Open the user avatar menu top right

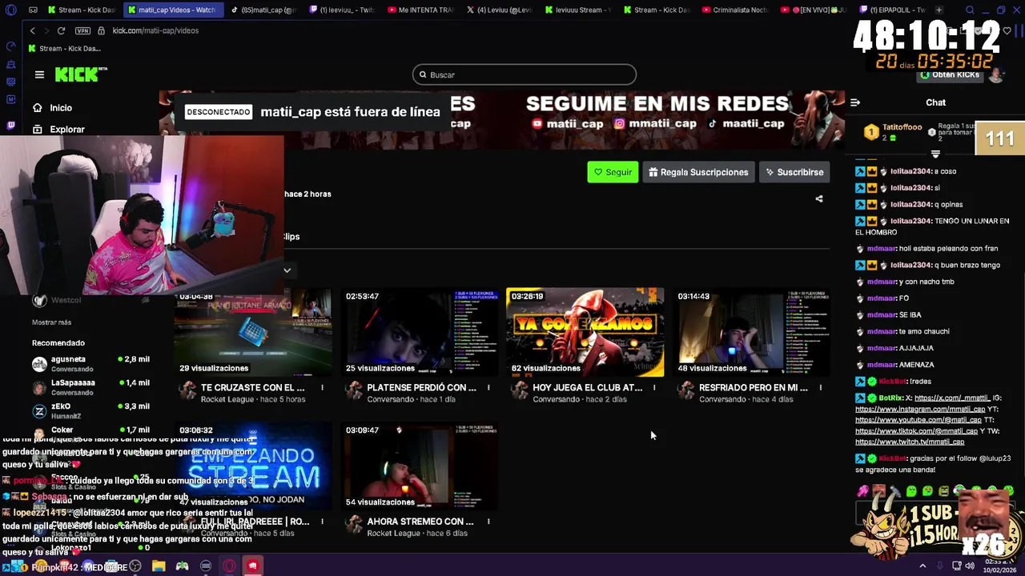(995, 75)
